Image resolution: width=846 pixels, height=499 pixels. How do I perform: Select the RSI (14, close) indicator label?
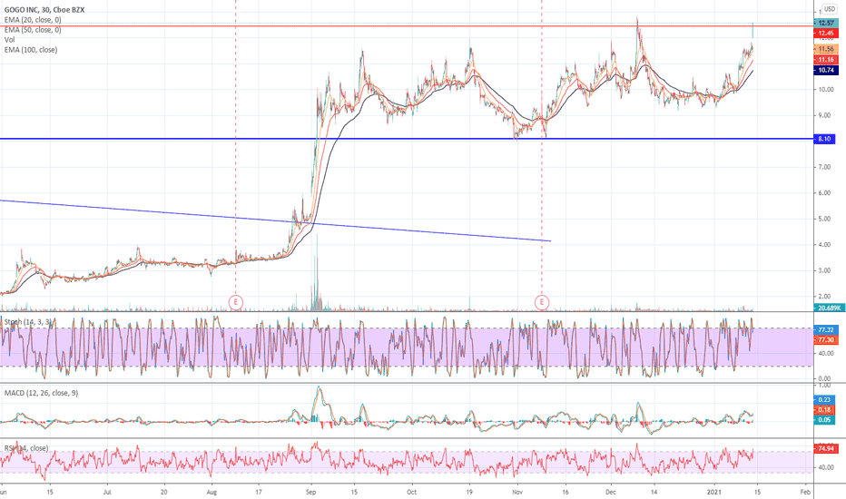pos(26,448)
